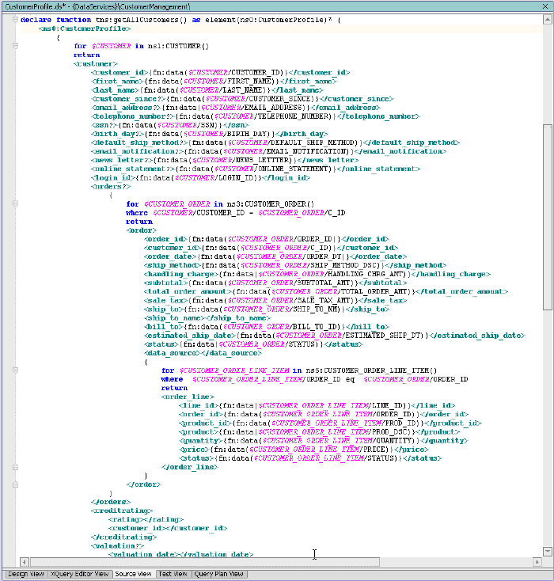Viewport: 554px width, 581px height.
Task: Click the <telephone_number?> element line
Action: click(x=256, y=116)
